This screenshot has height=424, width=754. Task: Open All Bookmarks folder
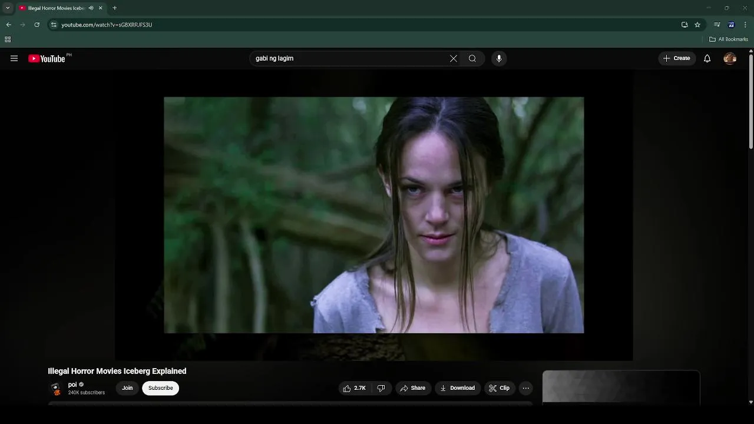coord(729,39)
